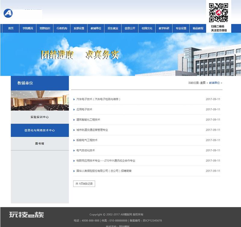Click 教辅单位 breadcrumb link

coord(214,83)
